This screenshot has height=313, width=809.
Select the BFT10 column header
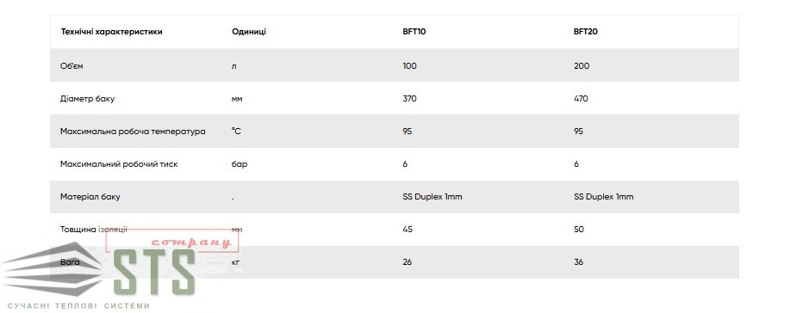414,32
